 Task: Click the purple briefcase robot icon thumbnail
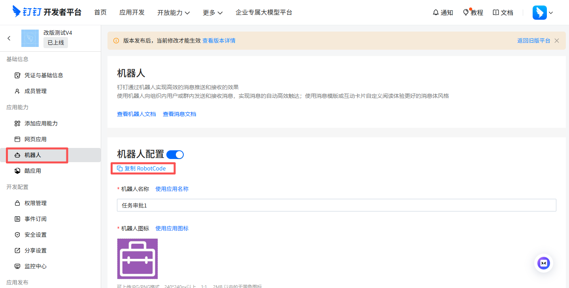pos(138,259)
